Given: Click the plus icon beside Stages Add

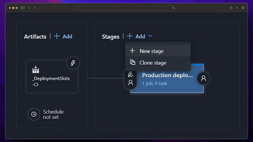Looking at the screenshot, I should click(130, 36).
